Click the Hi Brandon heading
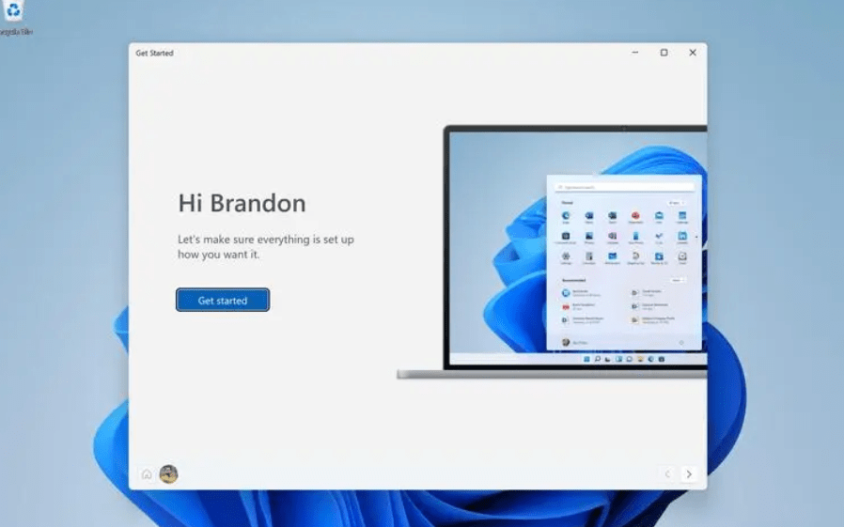Image resolution: width=844 pixels, height=527 pixels. coord(242,203)
